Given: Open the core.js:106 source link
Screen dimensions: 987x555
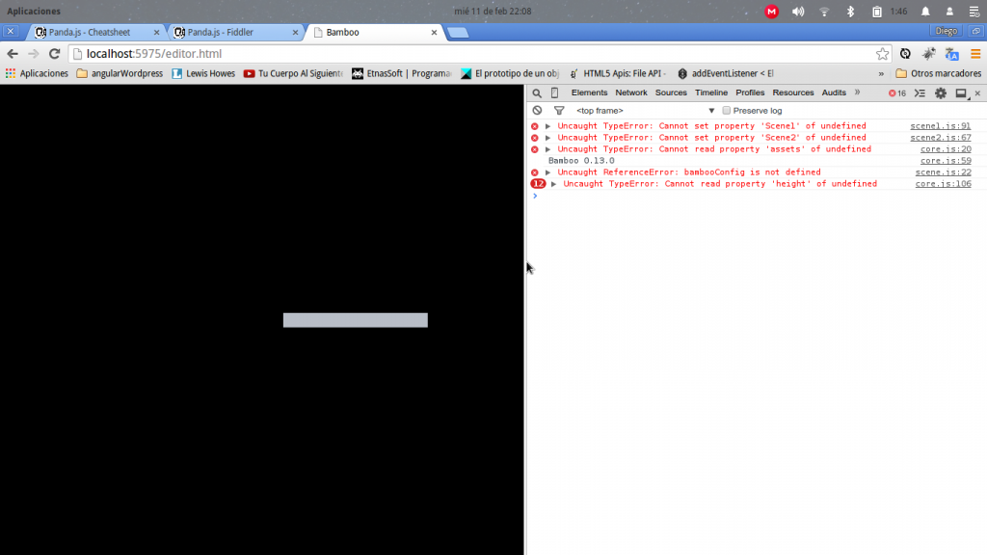Looking at the screenshot, I should 943,184.
